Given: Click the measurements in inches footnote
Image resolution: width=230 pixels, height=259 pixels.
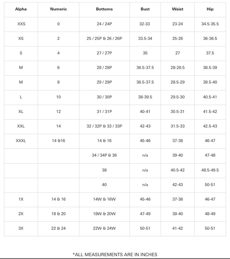Looking at the screenshot, I should pos(115,254).
